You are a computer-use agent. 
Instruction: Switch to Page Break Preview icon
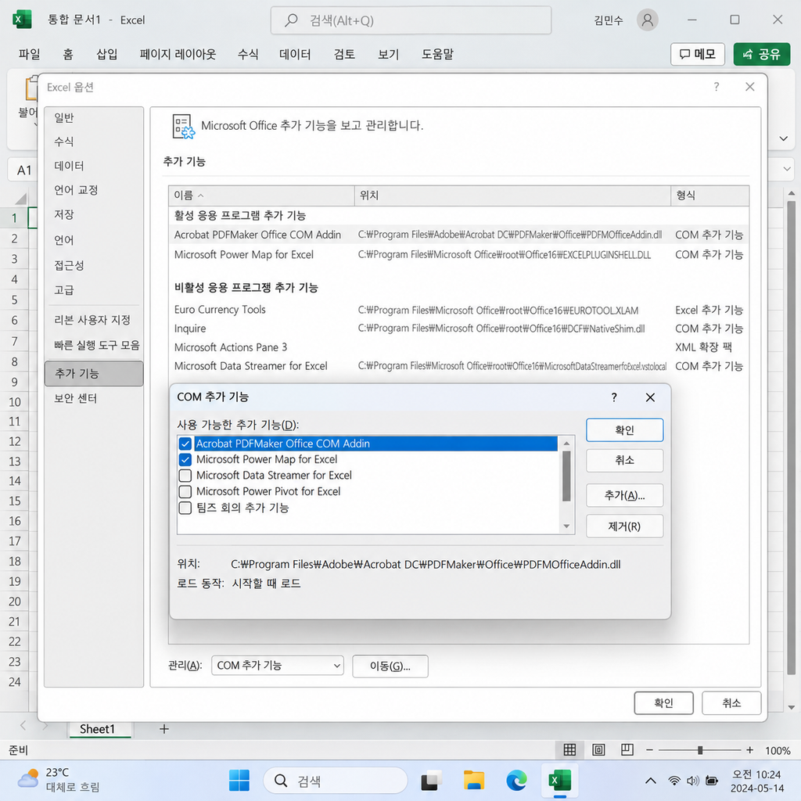pos(627,750)
